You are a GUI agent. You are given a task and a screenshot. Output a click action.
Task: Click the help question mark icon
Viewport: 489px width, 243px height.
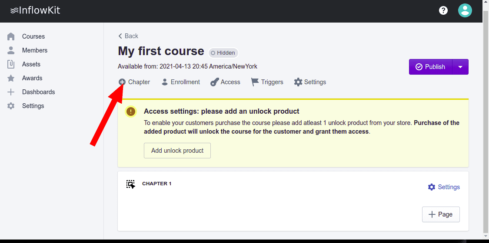443,10
